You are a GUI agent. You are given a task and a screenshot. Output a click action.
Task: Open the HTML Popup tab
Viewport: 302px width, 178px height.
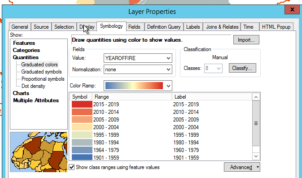point(276,27)
